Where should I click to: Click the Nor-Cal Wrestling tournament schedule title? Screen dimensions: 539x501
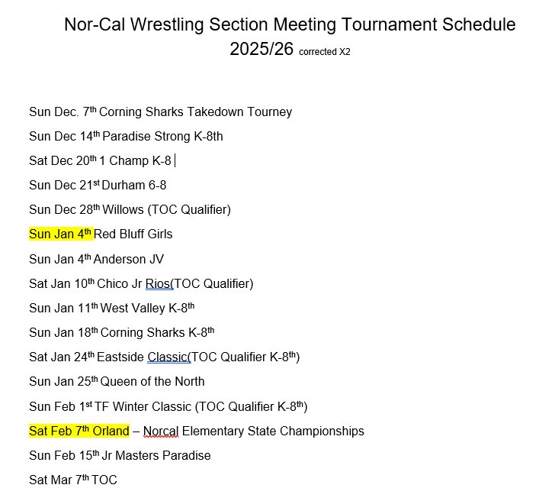[290, 24]
